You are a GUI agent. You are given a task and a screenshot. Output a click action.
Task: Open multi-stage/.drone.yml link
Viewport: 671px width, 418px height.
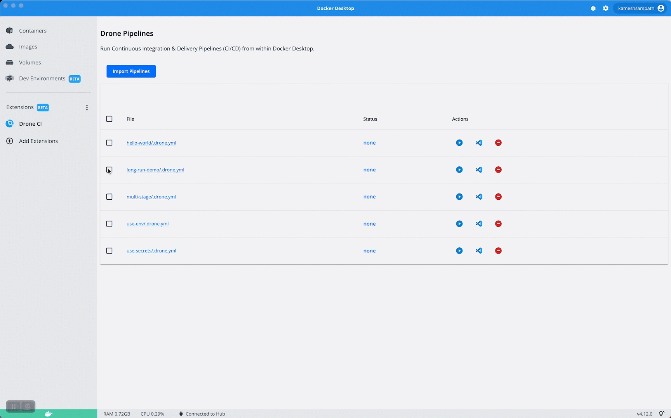coord(151,197)
